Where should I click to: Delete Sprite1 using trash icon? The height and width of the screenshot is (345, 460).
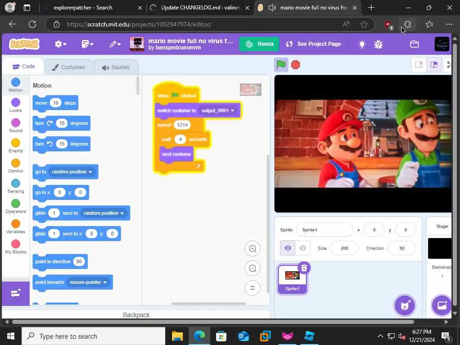pyautogui.click(x=304, y=268)
